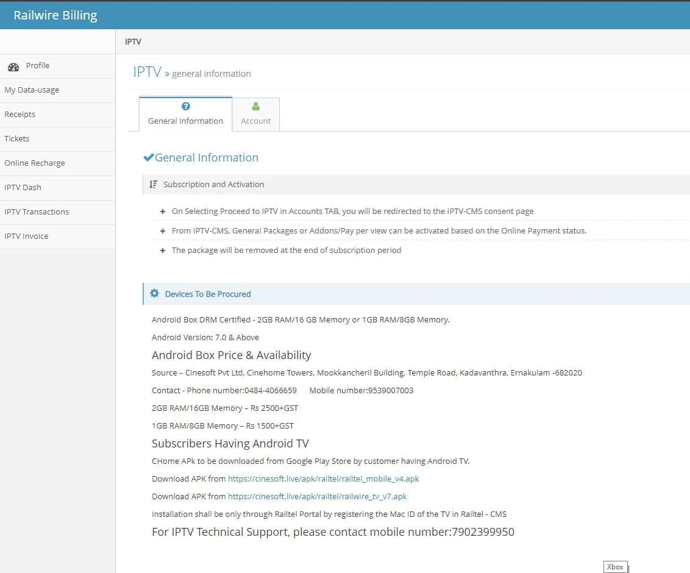Screen dimensions: 690x573
Task: Click the 'Rs 2500+GST' price line
Action: 225,408
